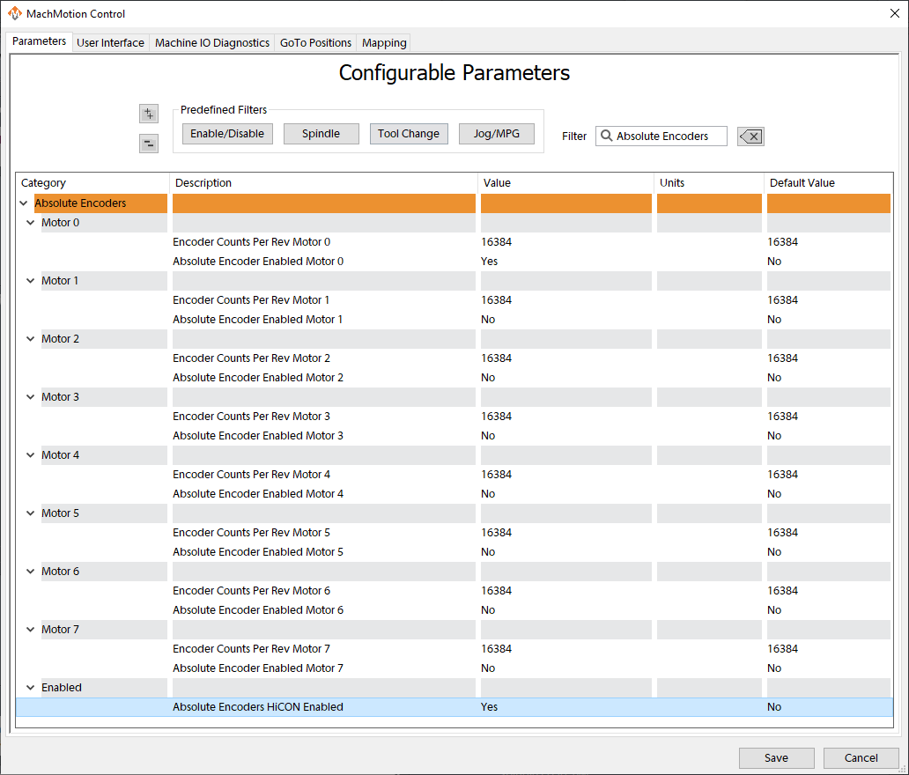
Task: Apply the Enable/Disable predefined filter
Action: click(227, 133)
